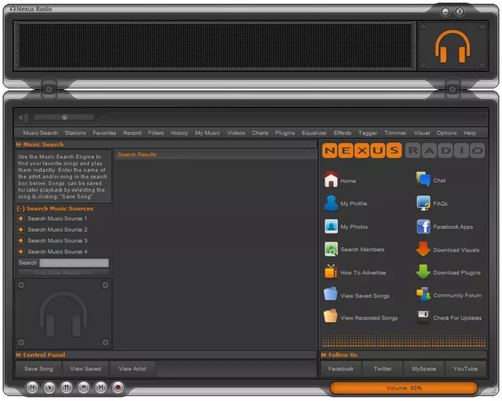Open the Community Forum icon

[423, 294]
